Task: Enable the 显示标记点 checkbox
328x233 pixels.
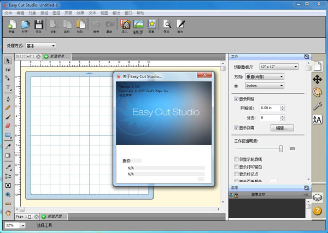Action: pyautogui.click(x=236, y=174)
